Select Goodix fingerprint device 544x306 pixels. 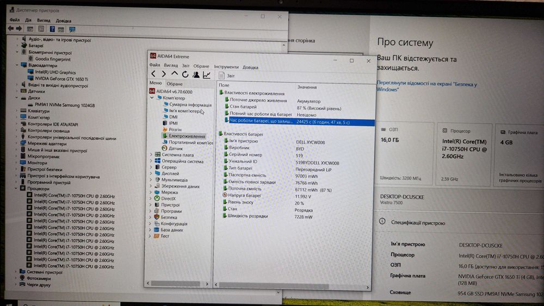pos(53,59)
